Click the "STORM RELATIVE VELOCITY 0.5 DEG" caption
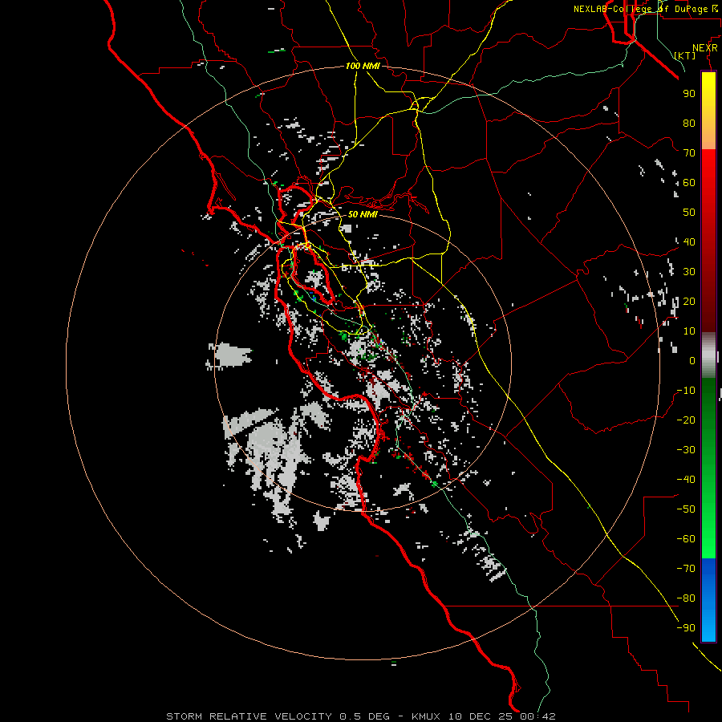The image size is (722, 722). coord(278,716)
